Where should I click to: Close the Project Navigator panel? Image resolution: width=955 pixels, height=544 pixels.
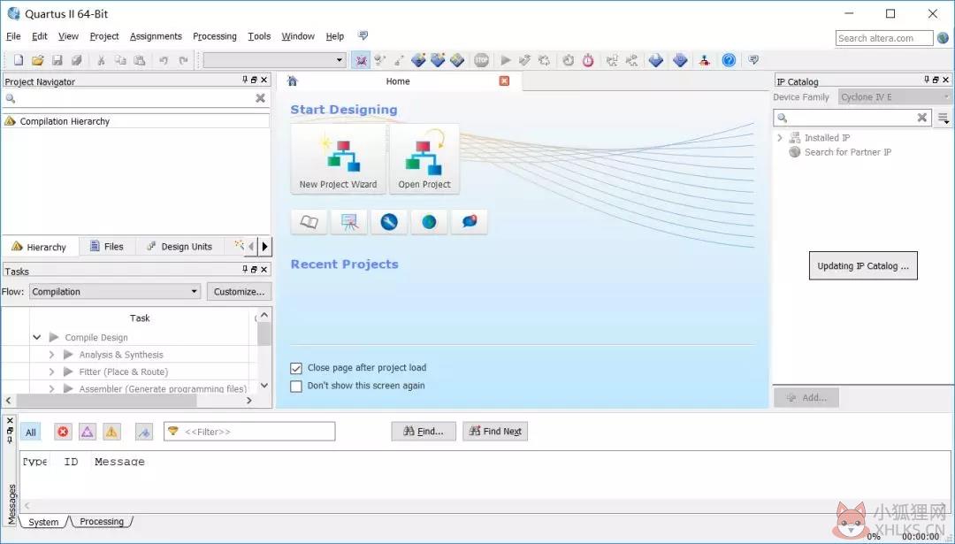(264, 80)
